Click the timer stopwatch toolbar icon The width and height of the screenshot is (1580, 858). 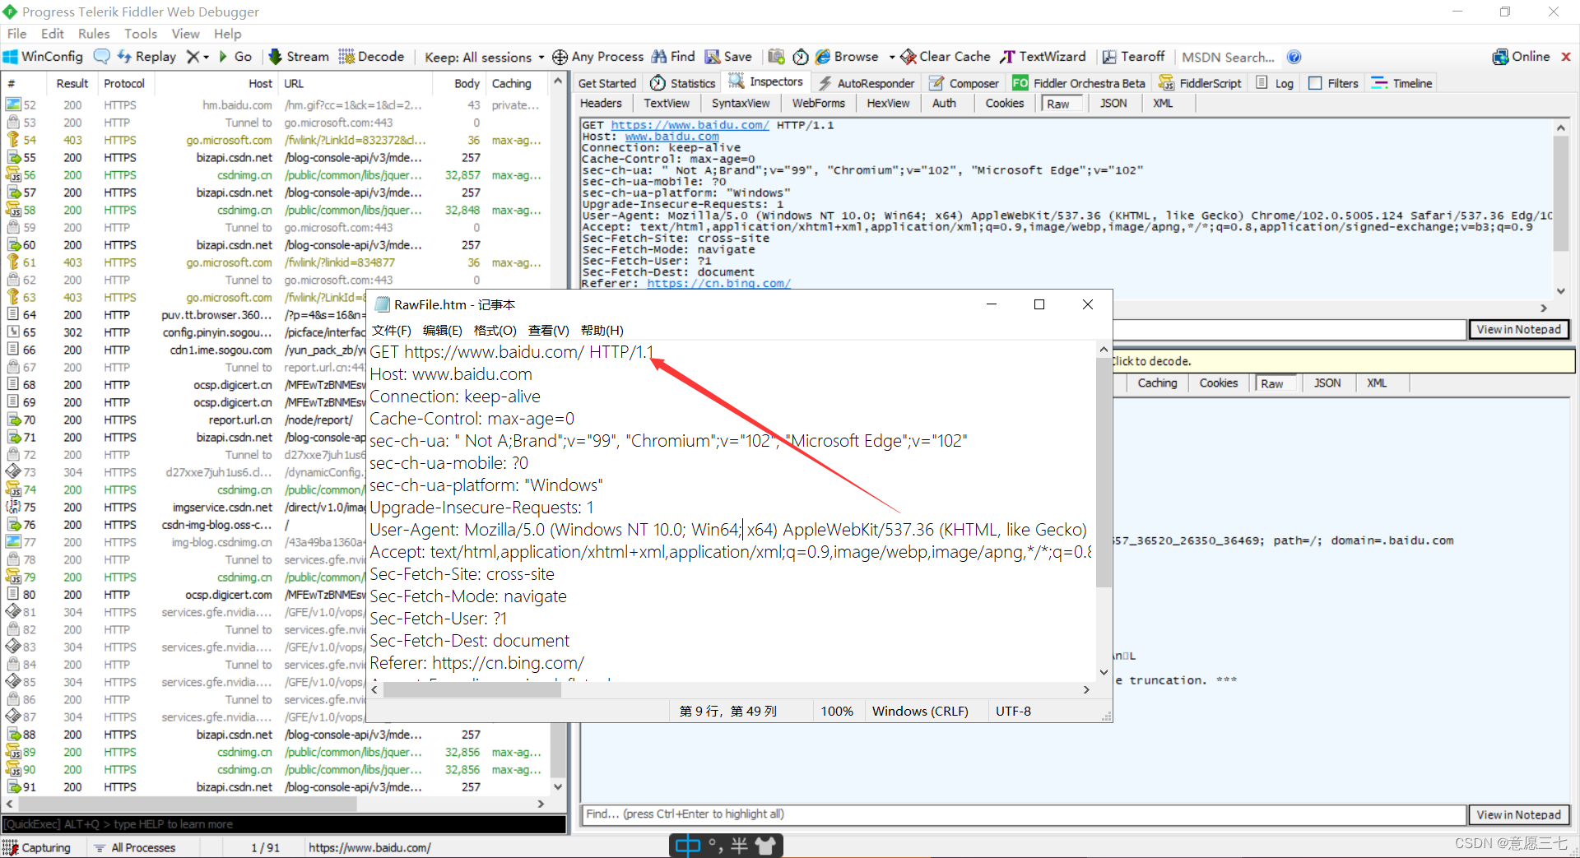tap(801, 57)
